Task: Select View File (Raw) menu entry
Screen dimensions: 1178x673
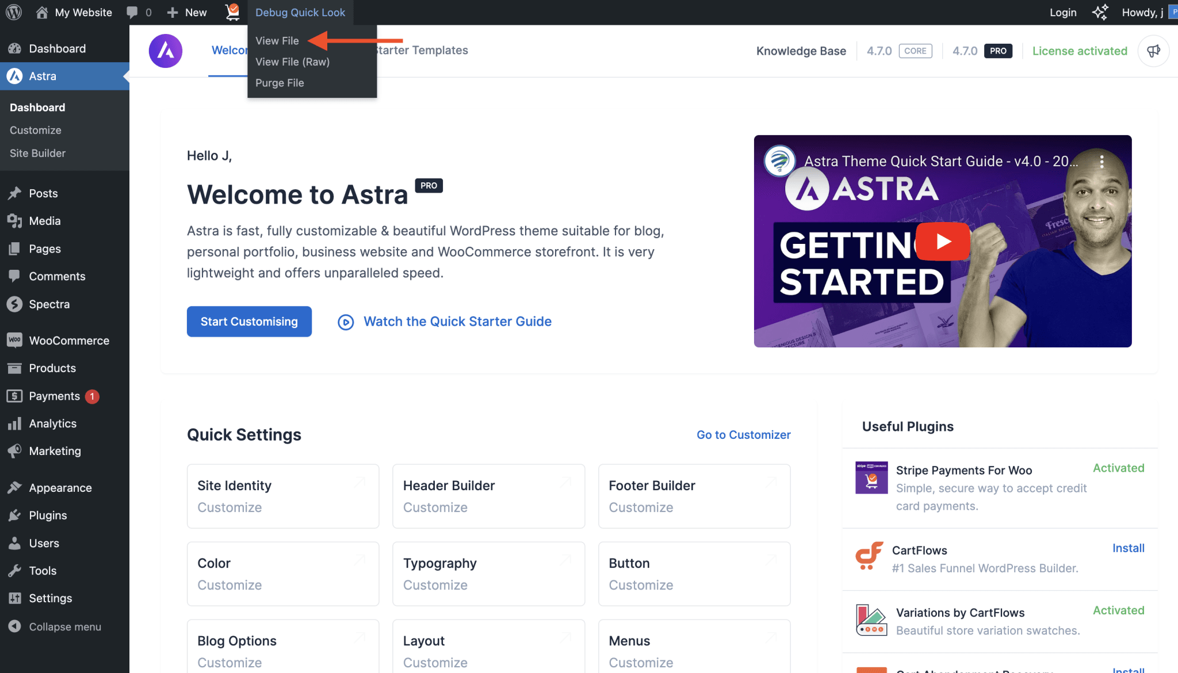Action: click(292, 62)
